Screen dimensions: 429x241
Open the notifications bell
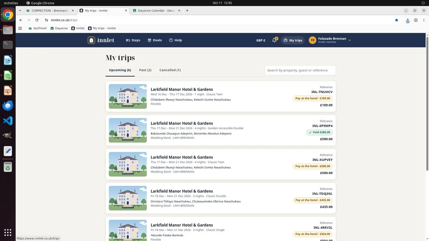point(274,40)
